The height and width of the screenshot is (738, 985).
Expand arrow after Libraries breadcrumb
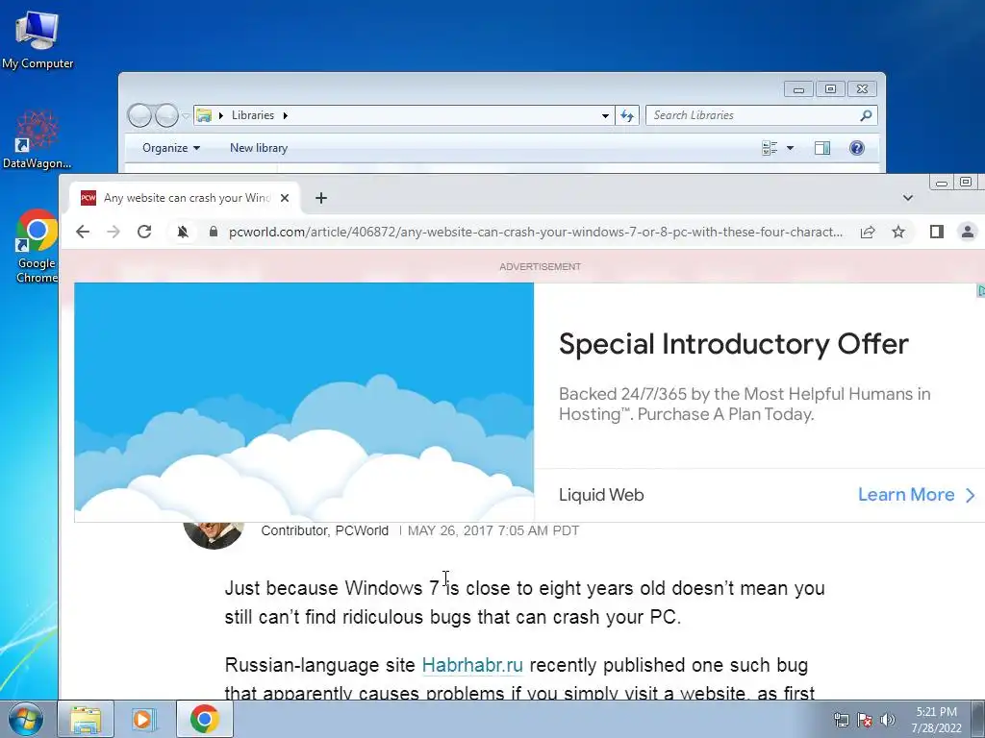(285, 115)
